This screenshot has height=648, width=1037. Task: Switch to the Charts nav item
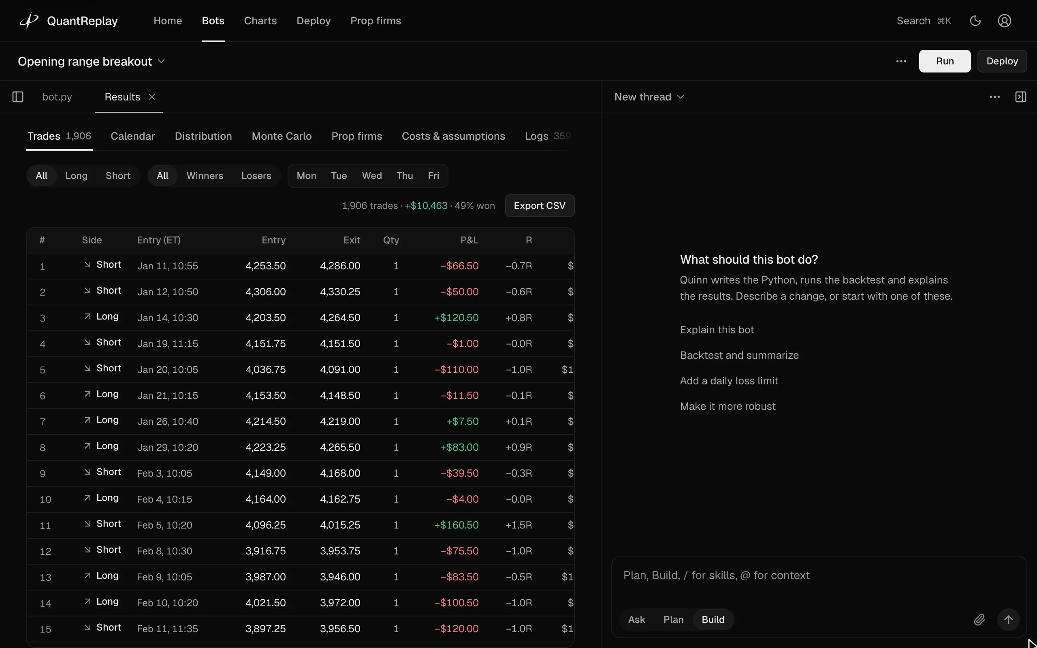click(x=260, y=21)
